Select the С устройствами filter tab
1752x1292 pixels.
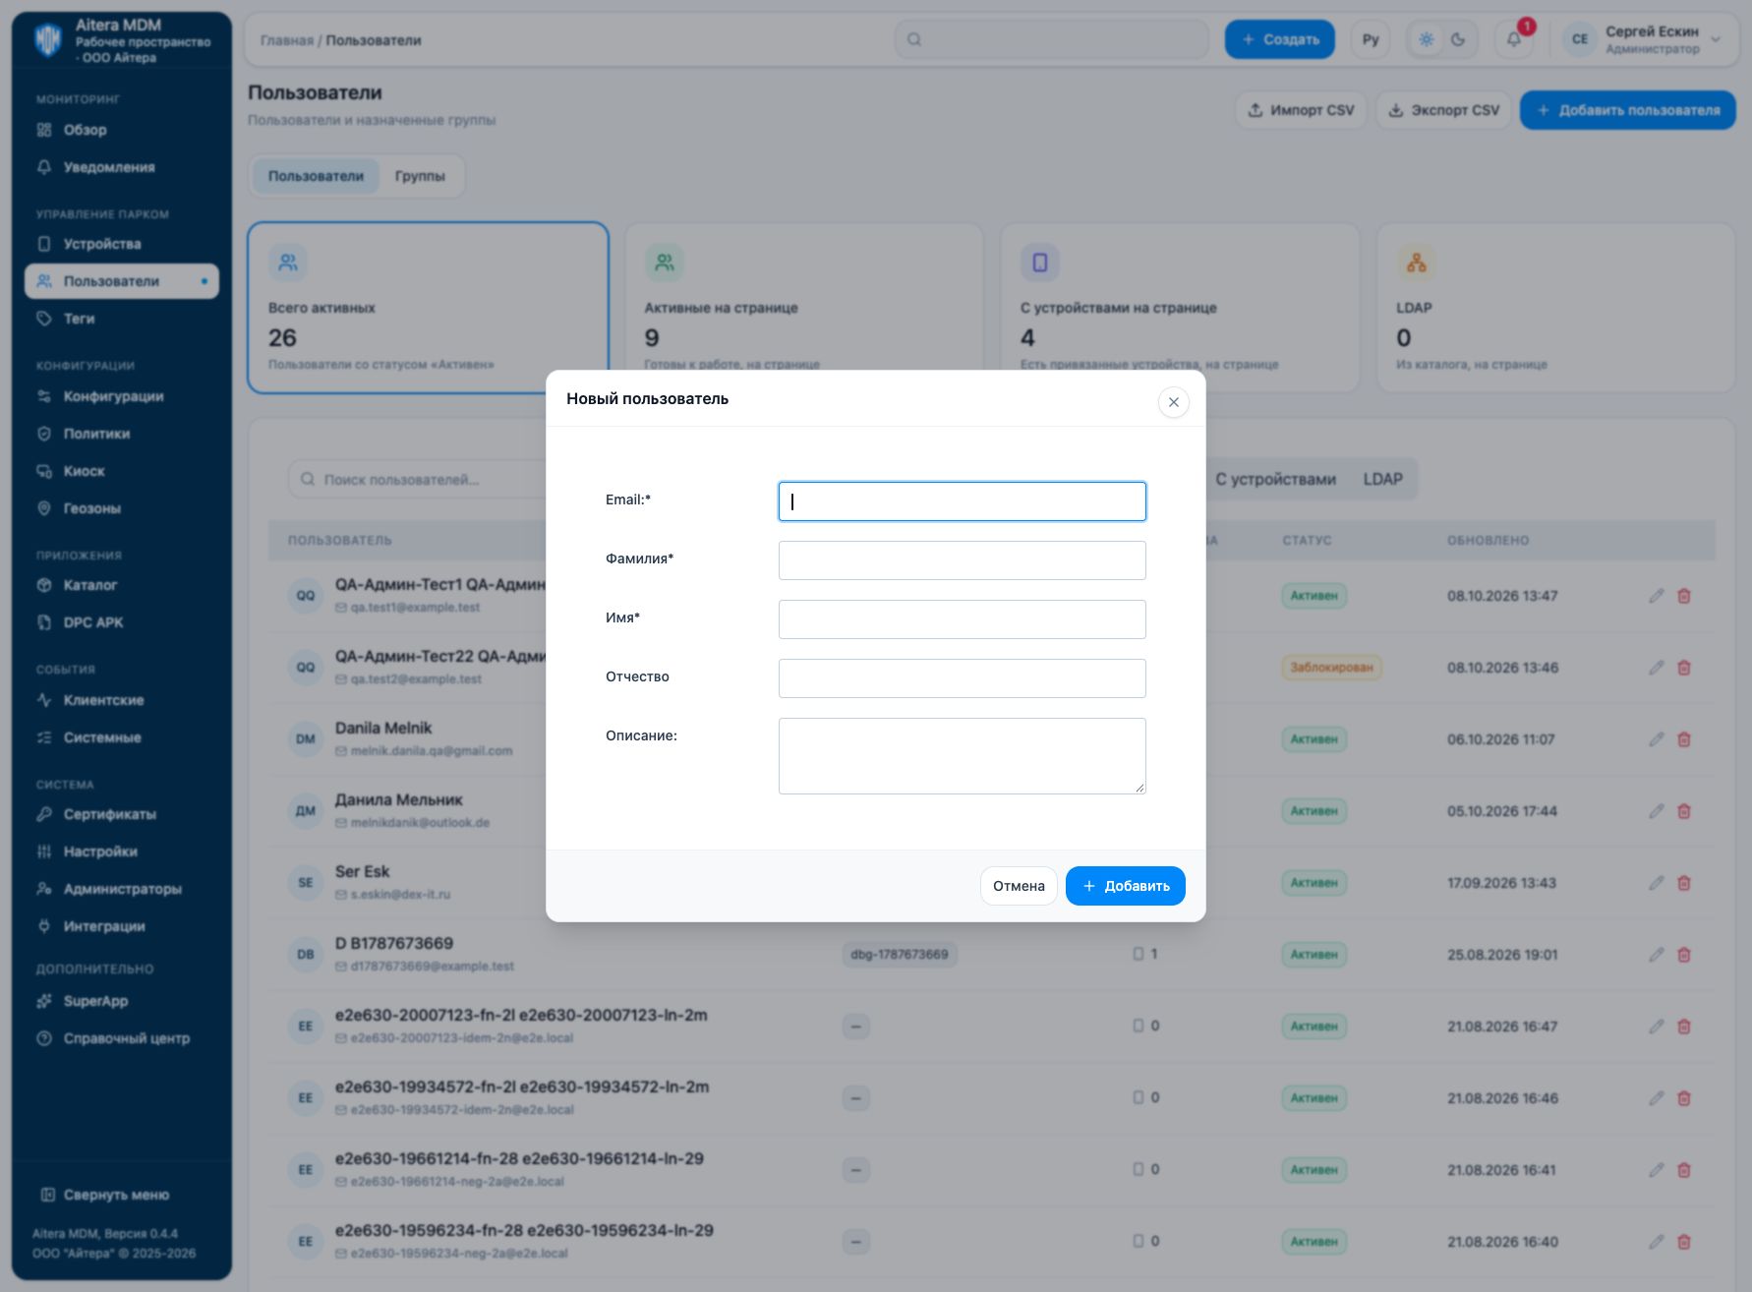1275,479
